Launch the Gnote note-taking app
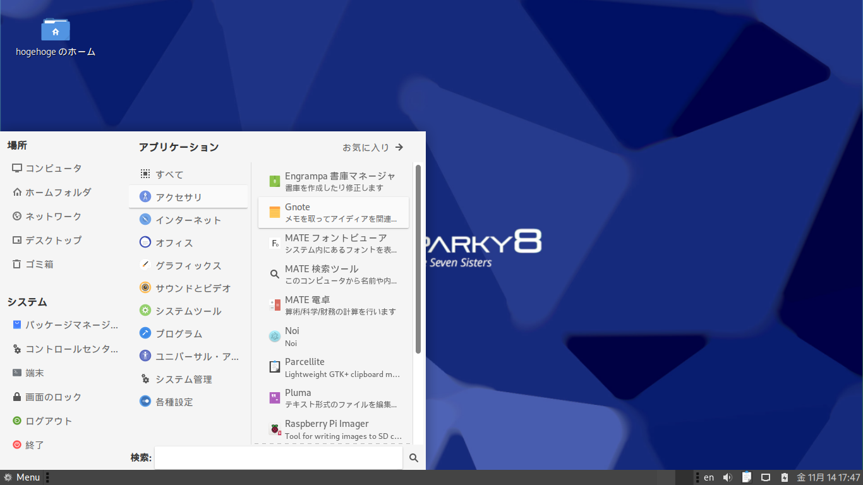Image resolution: width=863 pixels, height=485 pixels. click(334, 212)
